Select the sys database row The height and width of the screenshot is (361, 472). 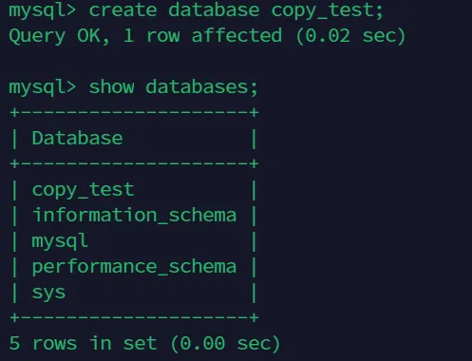[x=134, y=293]
